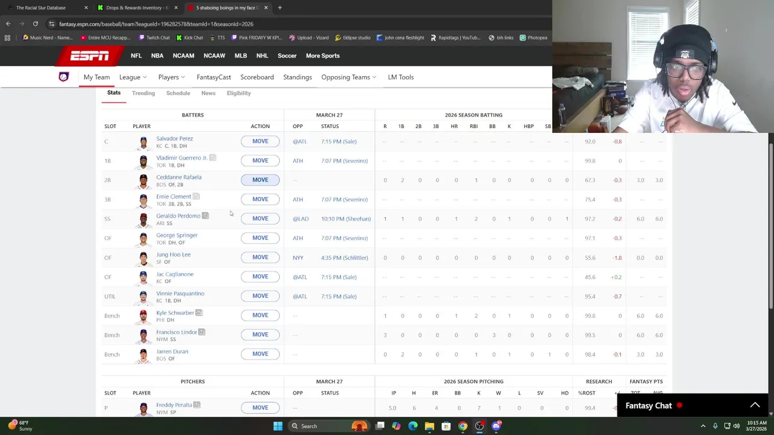
Task: Click Francisco Lindor's news note icon
Action: 201,332
